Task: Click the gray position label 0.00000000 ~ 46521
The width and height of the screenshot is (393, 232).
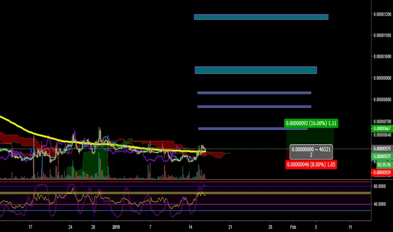Action: [x=311, y=152]
